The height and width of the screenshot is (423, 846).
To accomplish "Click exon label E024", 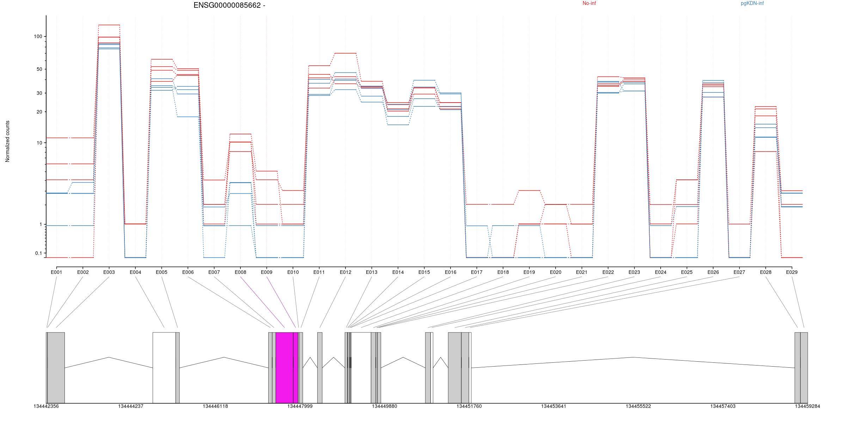I will tap(661, 272).
